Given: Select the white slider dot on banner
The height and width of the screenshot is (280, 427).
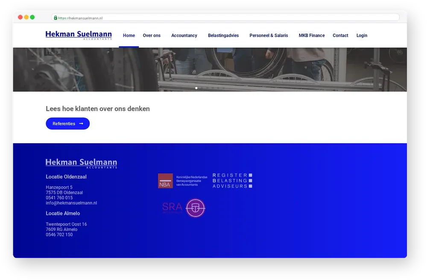Looking at the screenshot, I should coord(196,88).
